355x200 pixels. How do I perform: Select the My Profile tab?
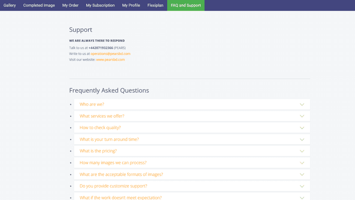pyautogui.click(x=131, y=5)
